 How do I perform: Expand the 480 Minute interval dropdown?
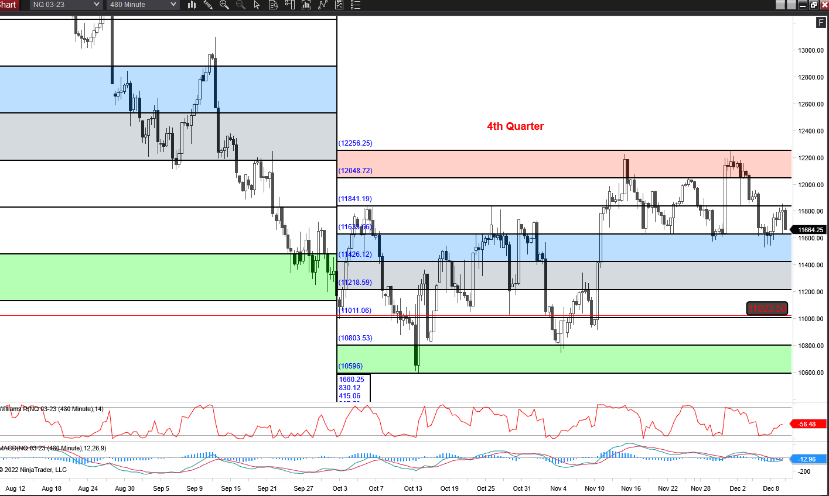[173, 5]
